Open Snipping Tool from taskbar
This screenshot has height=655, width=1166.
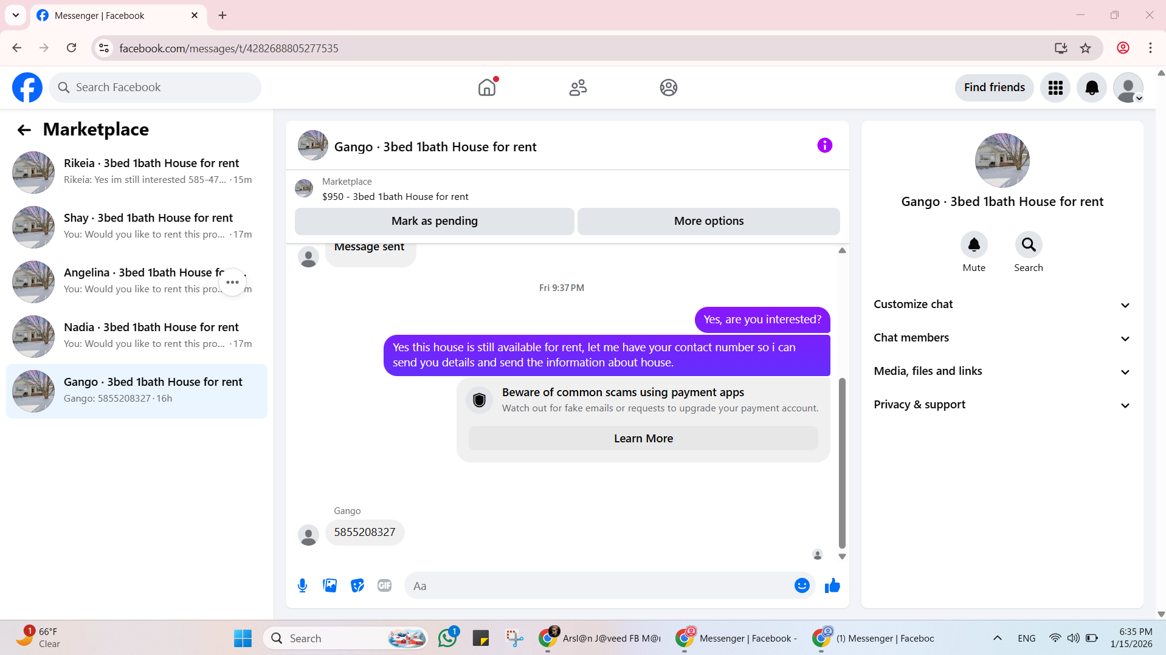click(514, 638)
